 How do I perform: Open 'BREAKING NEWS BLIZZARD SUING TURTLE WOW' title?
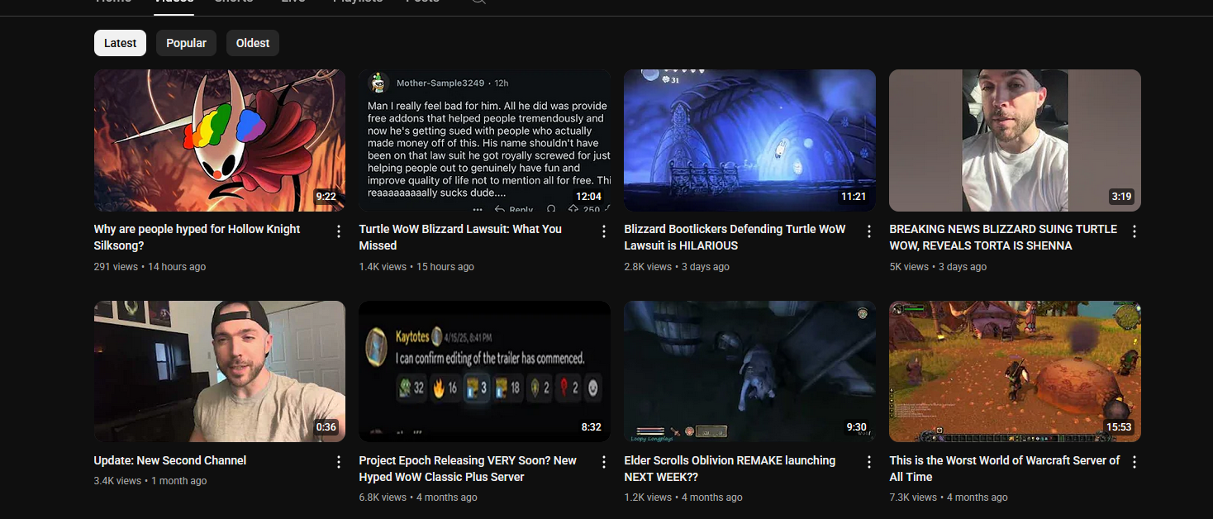(x=1003, y=237)
